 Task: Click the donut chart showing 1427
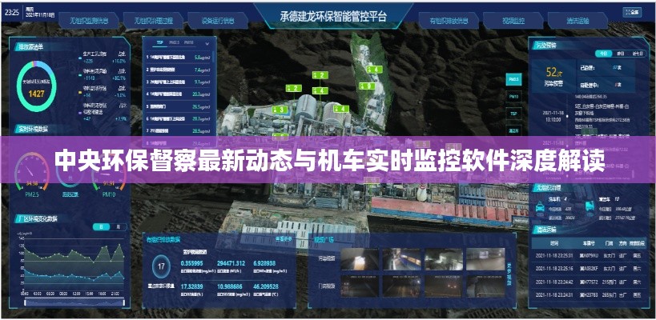38,87
